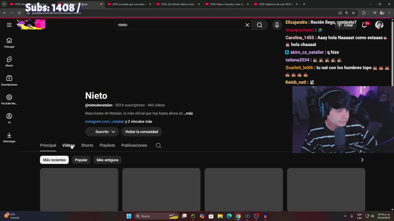
Task: Click the browser address bar URL
Action: 57,13
